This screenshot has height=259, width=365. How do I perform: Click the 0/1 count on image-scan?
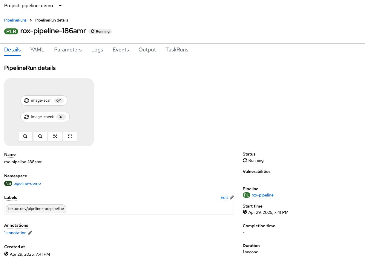pyautogui.click(x=59, y=100)
